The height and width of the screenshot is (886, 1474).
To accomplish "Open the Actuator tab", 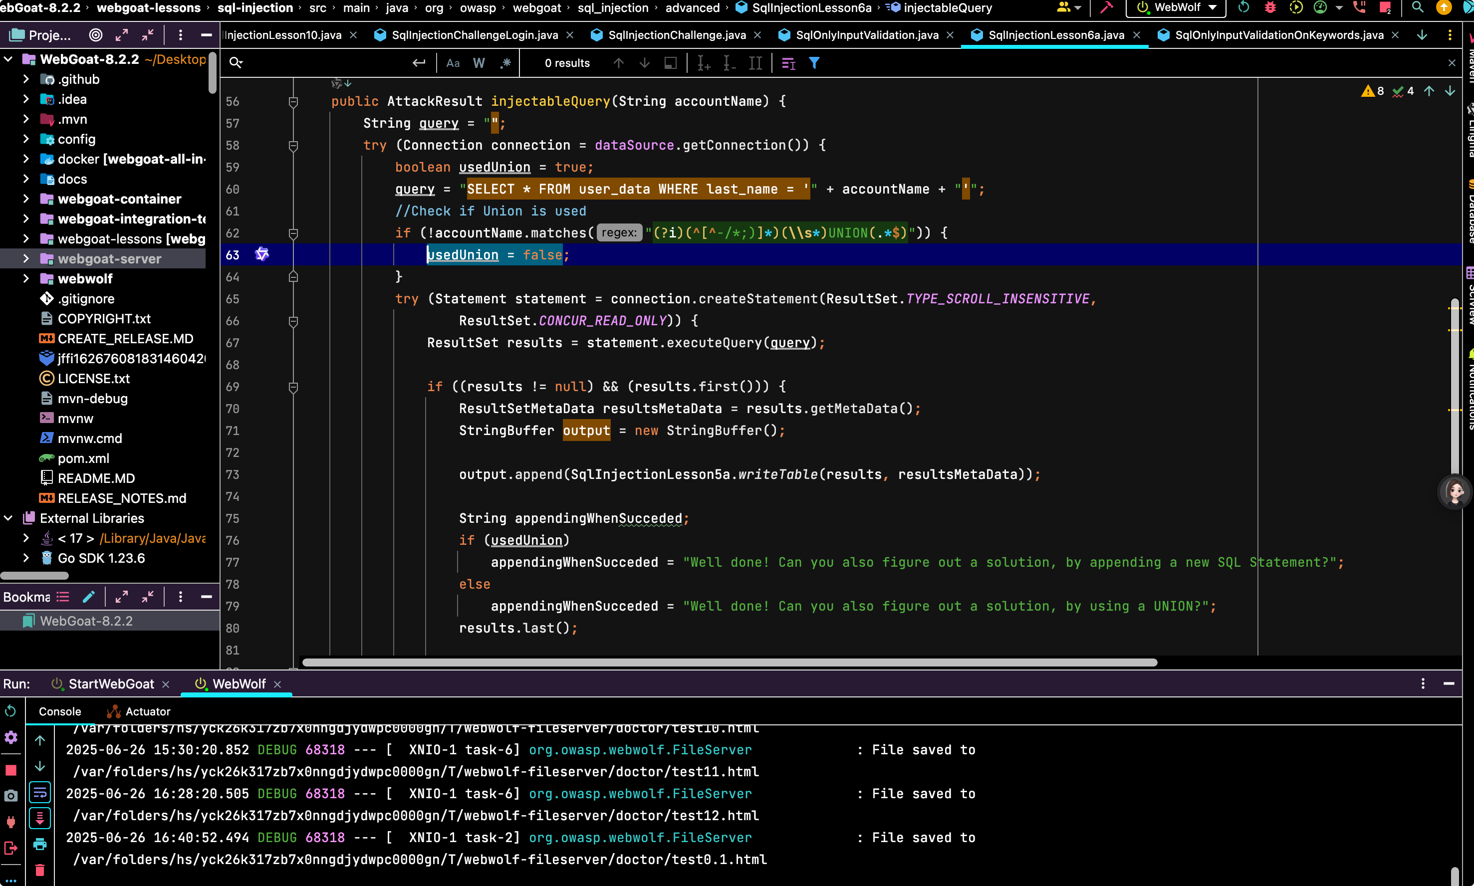I will tap(138, 711).
